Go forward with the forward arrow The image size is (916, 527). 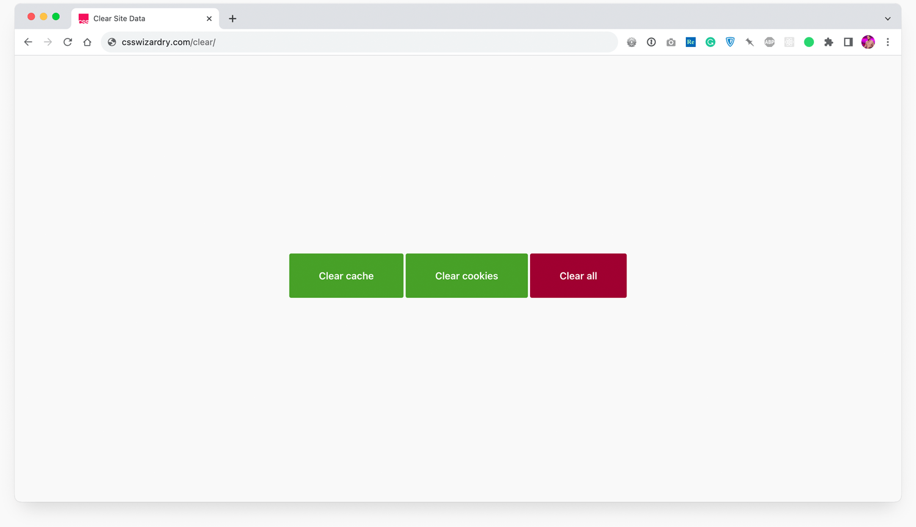48,42
